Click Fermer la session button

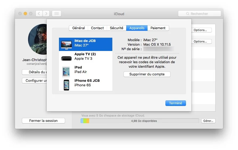[x=43, y=121]
